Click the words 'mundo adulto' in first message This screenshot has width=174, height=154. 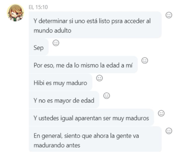point(52,30)
